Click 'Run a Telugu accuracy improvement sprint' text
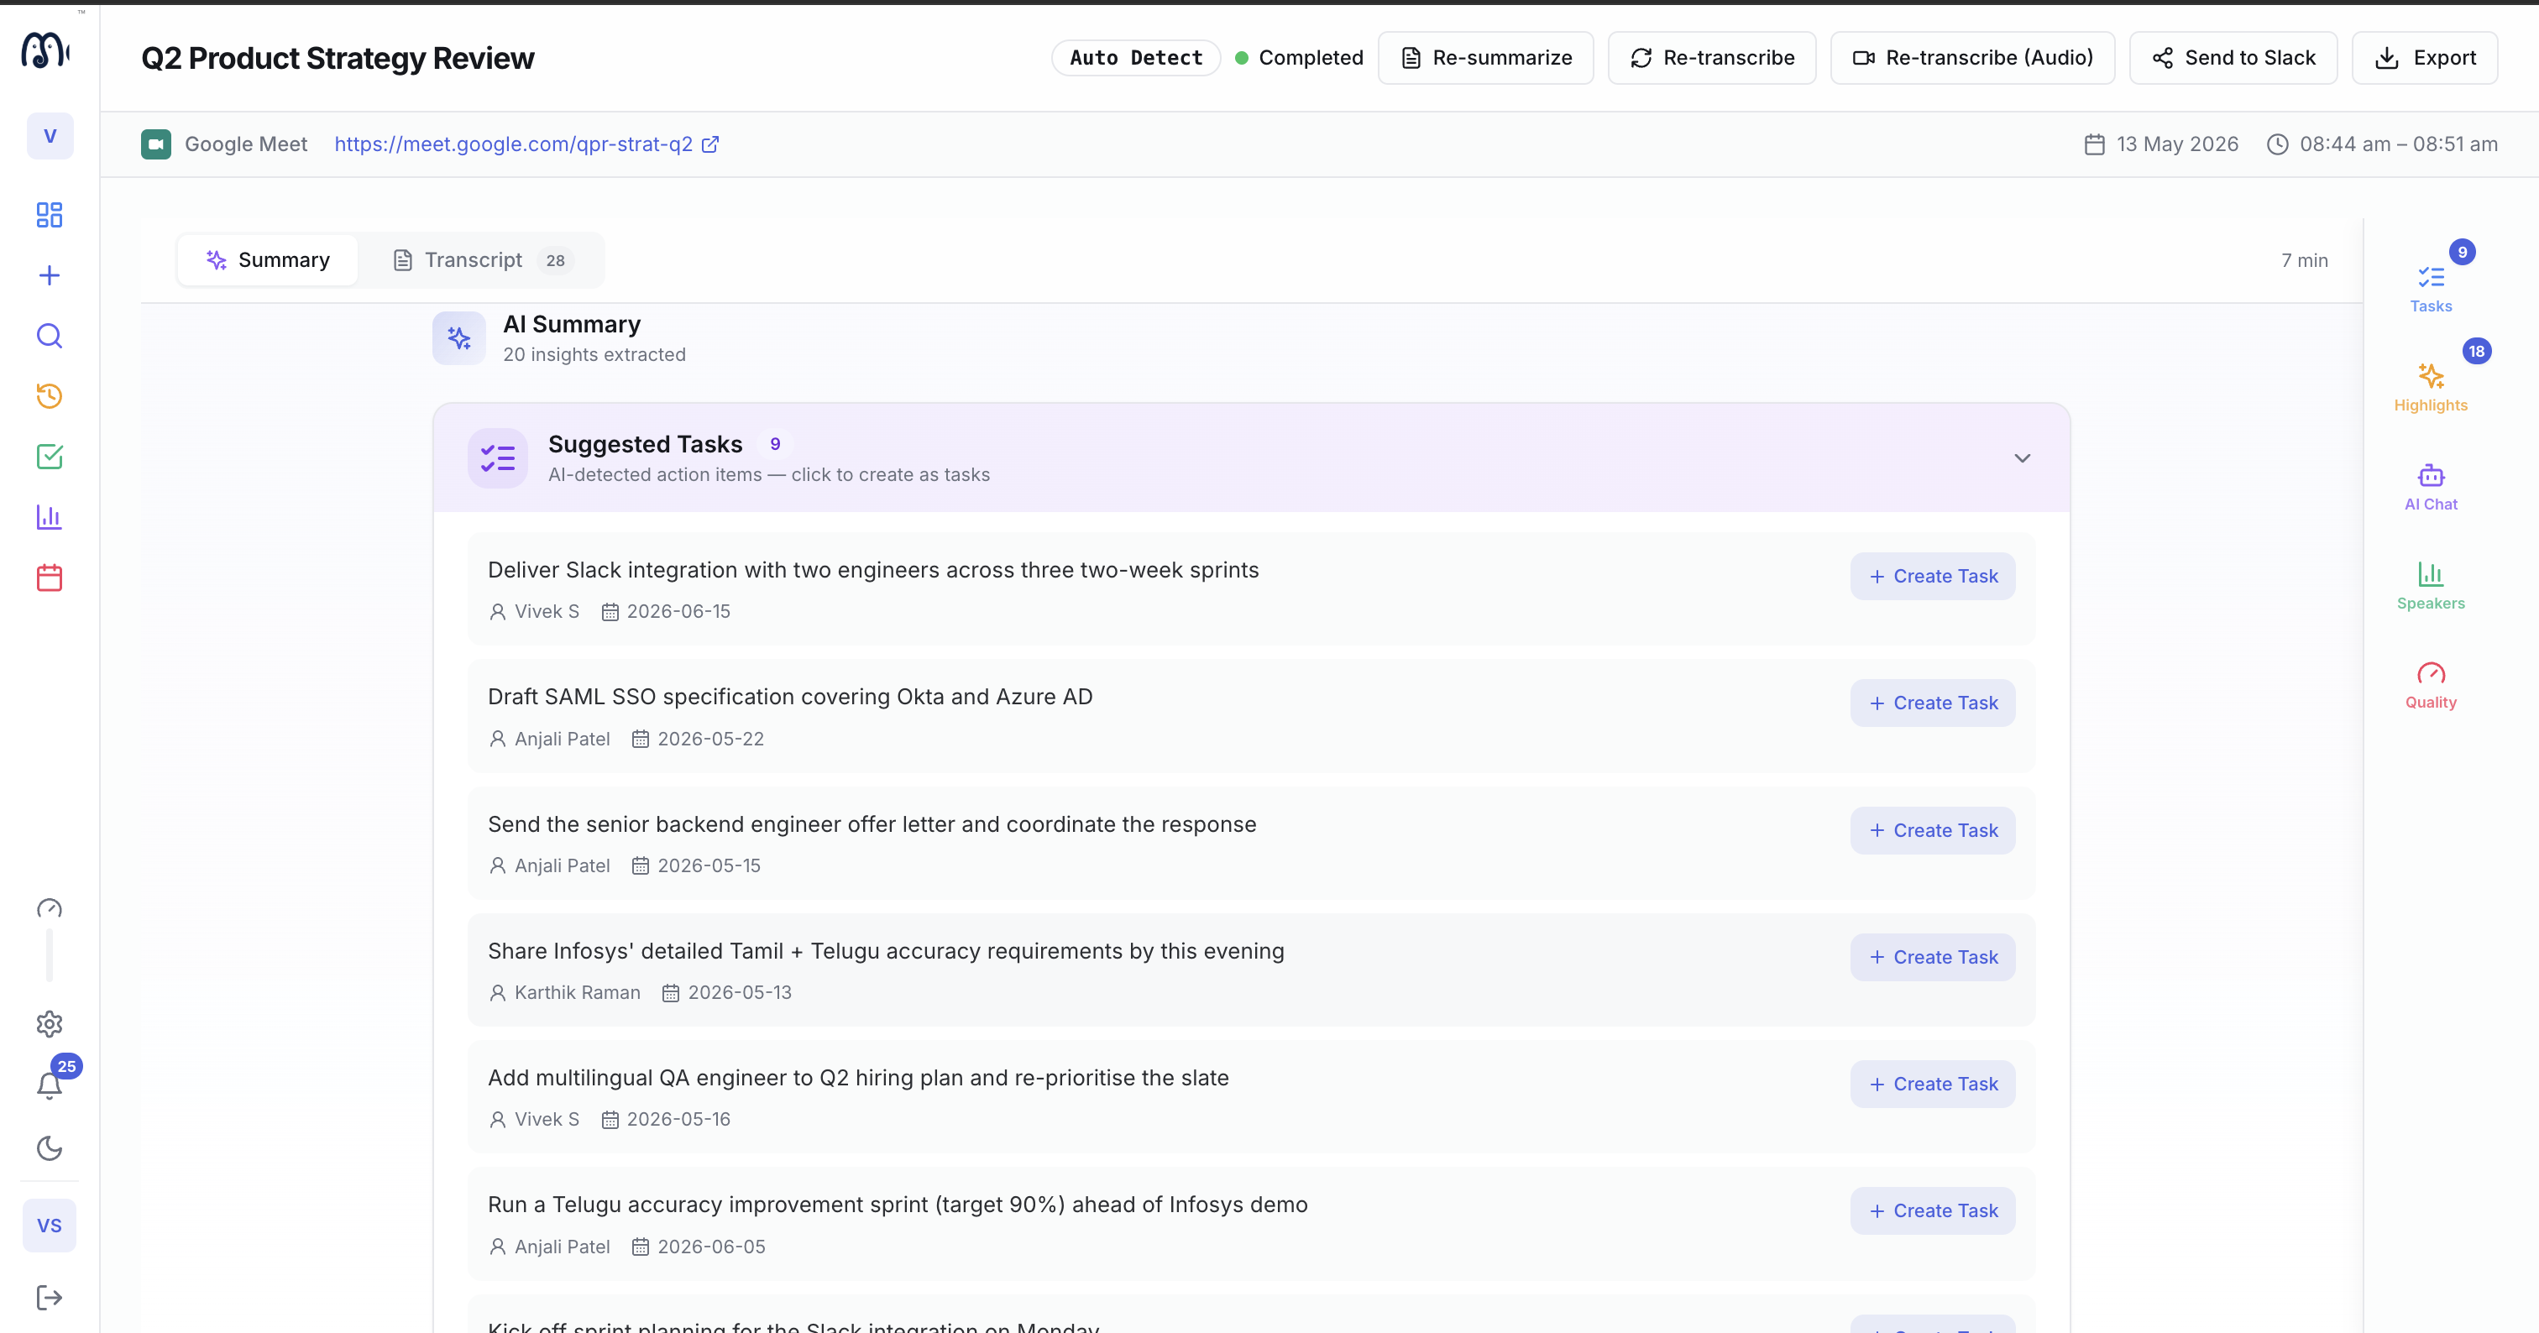This screenshot has width=2539, height=1333. click(898, 1205)
